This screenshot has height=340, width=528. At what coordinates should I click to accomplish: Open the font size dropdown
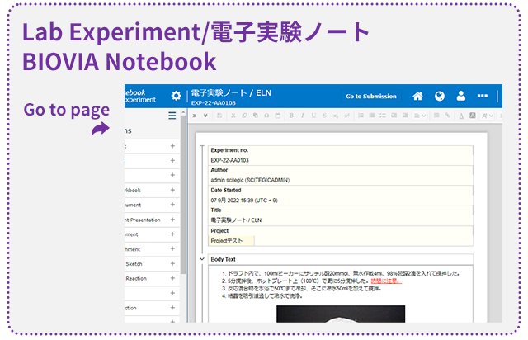coord(487,116)
